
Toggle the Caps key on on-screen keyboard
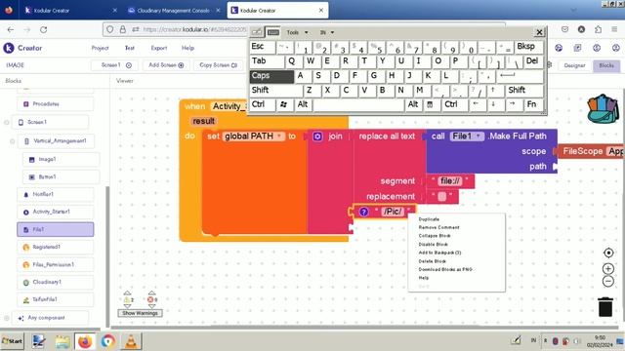point(271,76)
